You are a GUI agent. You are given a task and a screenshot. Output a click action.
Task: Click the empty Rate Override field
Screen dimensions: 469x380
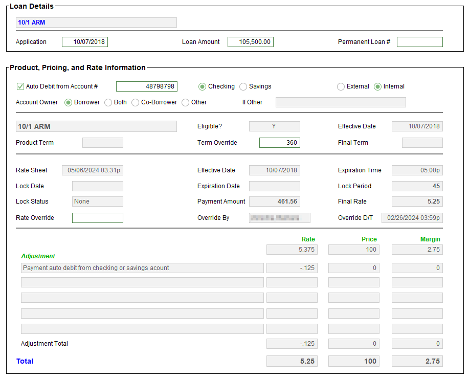97,218
